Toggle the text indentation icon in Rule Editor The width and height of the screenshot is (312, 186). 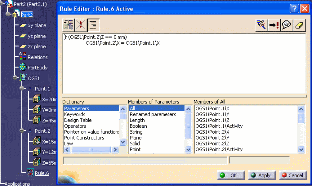tap(93, 25)
